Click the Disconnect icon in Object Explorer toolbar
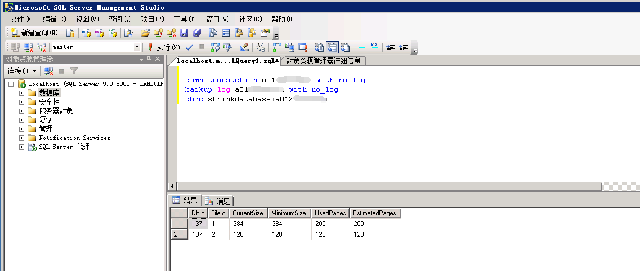 (x=49, y=71)
